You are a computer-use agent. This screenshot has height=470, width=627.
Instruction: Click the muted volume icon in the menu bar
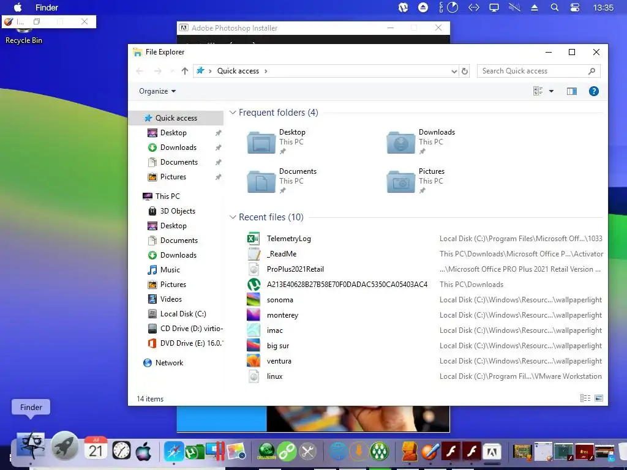[x=514, y=7]
